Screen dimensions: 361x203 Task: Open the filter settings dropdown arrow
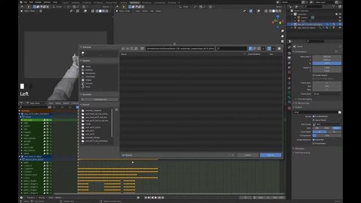pos(273,48)
